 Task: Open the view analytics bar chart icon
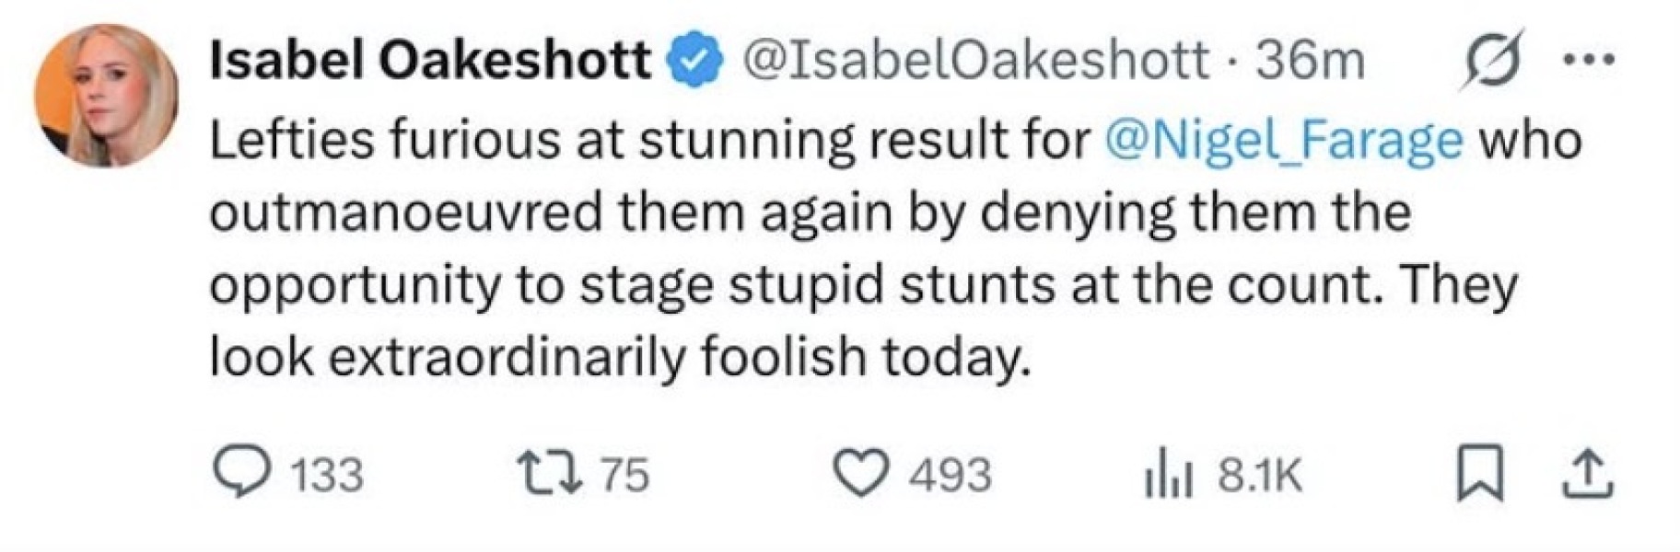(x=1167, y=474)
